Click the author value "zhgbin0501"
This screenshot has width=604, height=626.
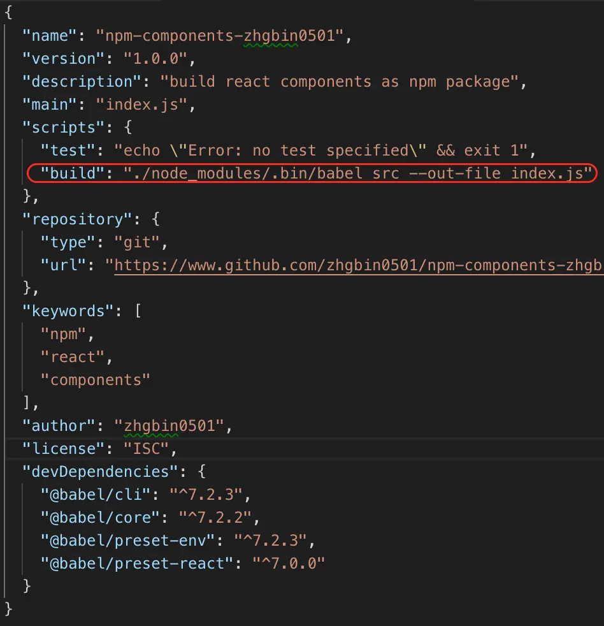click(x=169, y=426)
